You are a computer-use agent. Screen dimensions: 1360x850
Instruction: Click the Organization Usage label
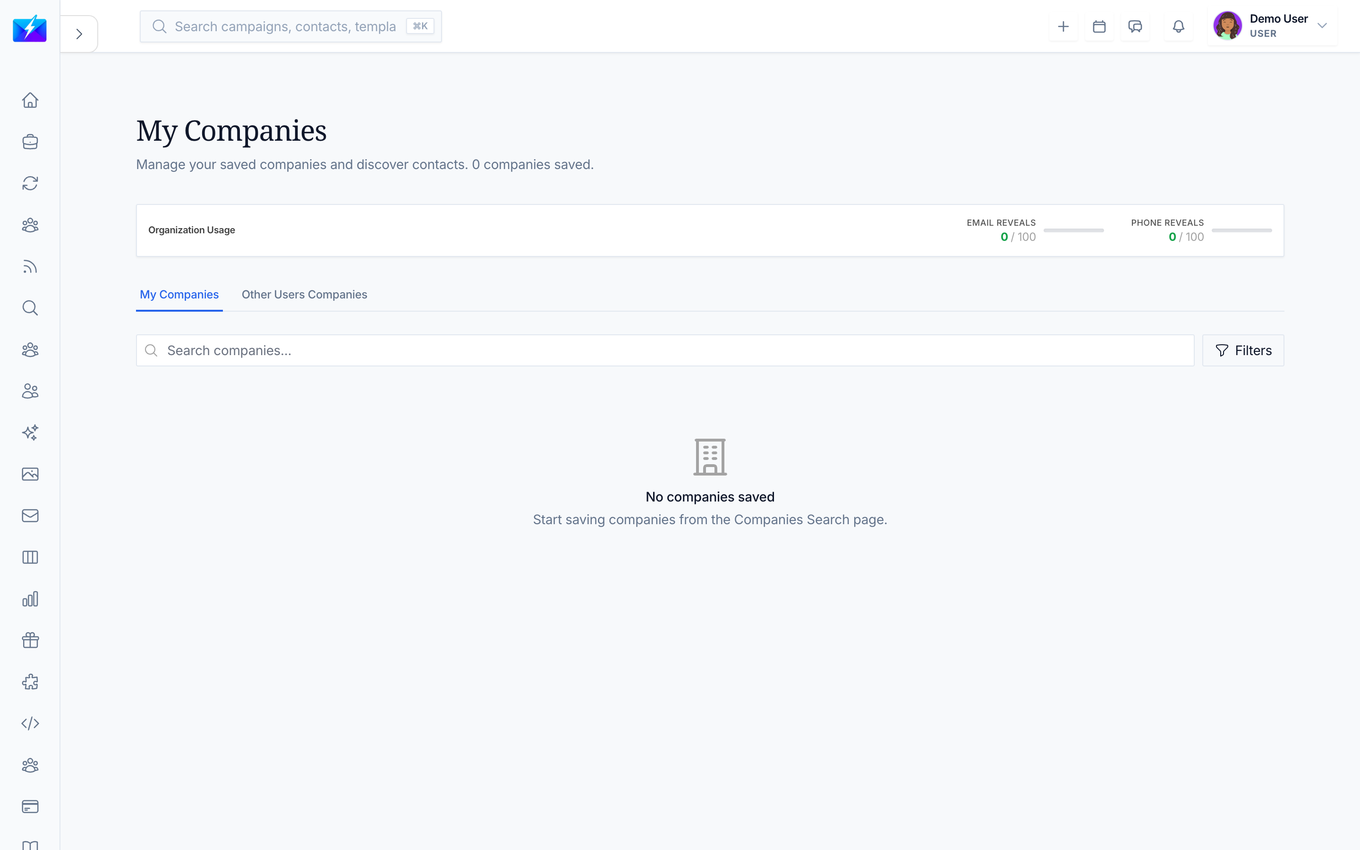tap(192, 230)
